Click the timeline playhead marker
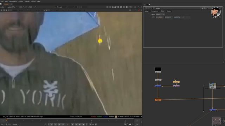 point(7,120)
